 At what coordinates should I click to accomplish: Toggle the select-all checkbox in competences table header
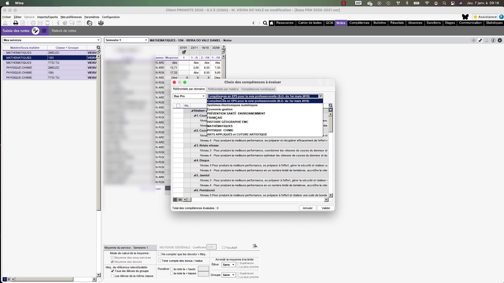(x=178, y=105)
